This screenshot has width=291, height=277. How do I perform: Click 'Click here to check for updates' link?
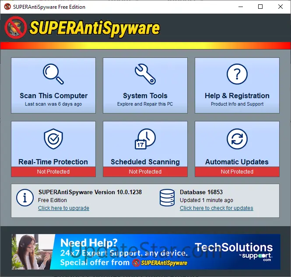tap(217, 208)
